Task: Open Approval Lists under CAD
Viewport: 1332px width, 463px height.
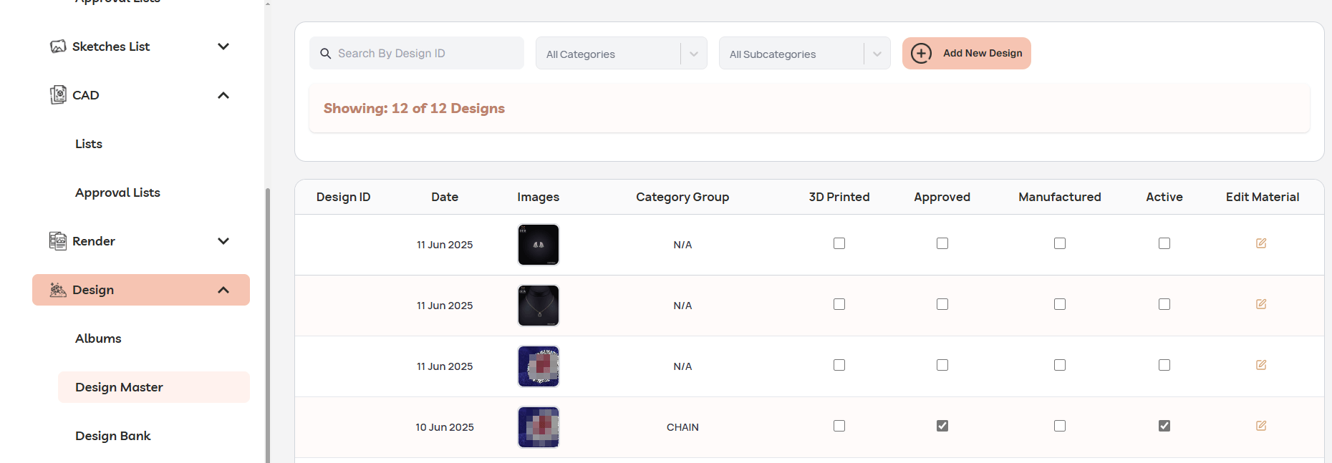Action: 117,192
